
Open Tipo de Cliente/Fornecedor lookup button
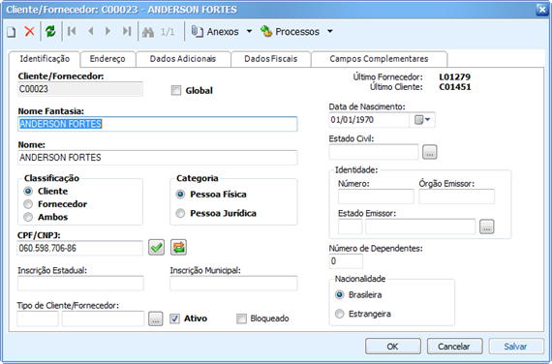[156, 318]
